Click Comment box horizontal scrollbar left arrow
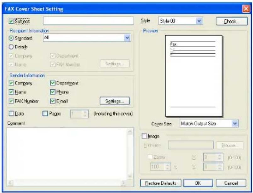Viewport: 253px width, 193px height. pyautogui.click(x=10, y=183)
